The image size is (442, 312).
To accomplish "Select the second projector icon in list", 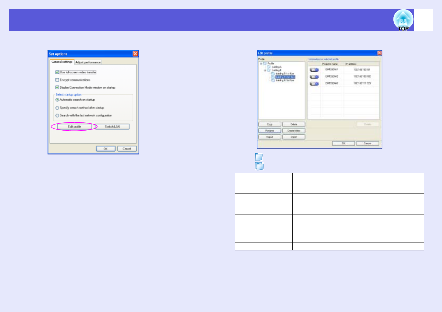I will 314,77.
